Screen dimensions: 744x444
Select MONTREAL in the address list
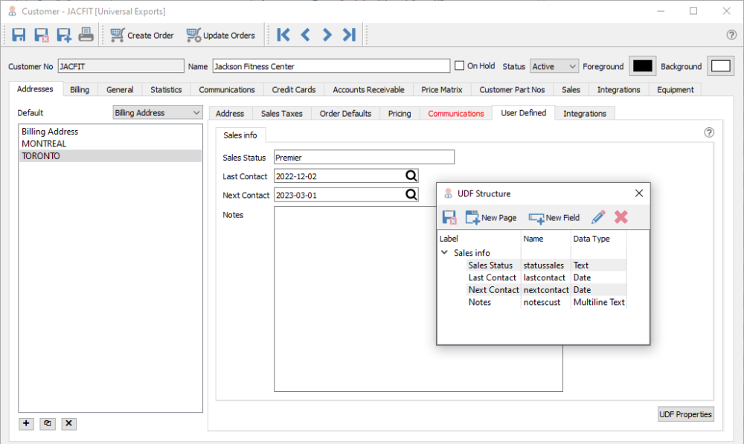(x=44, y=144)
